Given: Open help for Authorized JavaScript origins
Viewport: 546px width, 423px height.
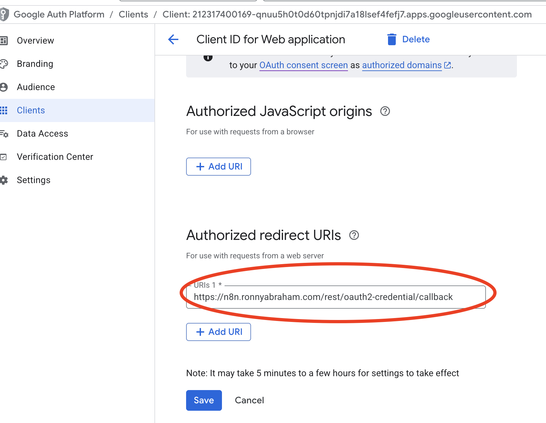Looking at the screenshot, I should tap(385, 111).
